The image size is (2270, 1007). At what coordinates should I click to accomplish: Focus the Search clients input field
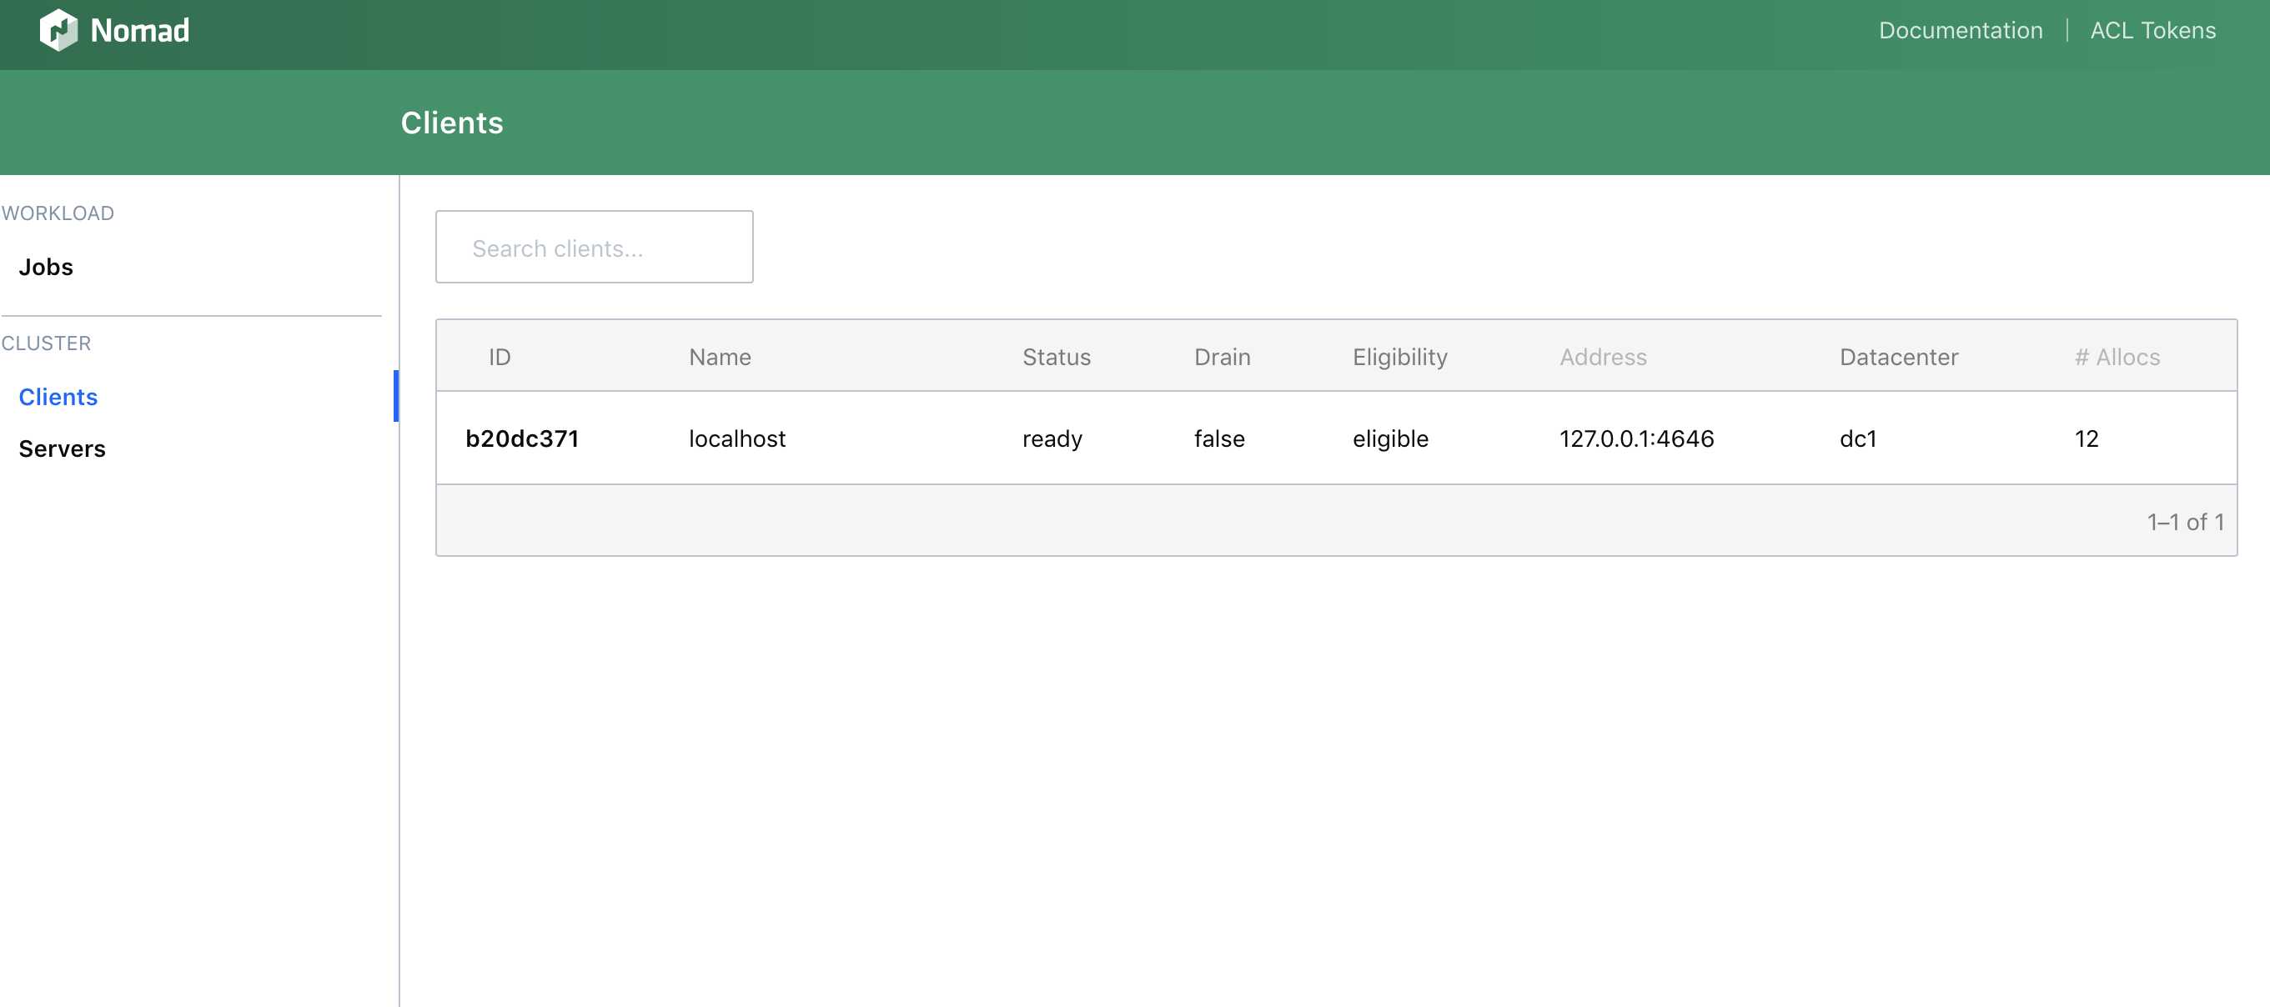pos(594,247)
